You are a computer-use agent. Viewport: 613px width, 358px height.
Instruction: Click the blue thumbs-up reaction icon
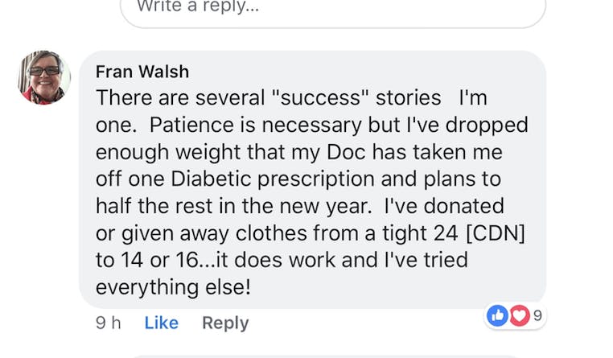pyautogui.click(x=498, y=315)
